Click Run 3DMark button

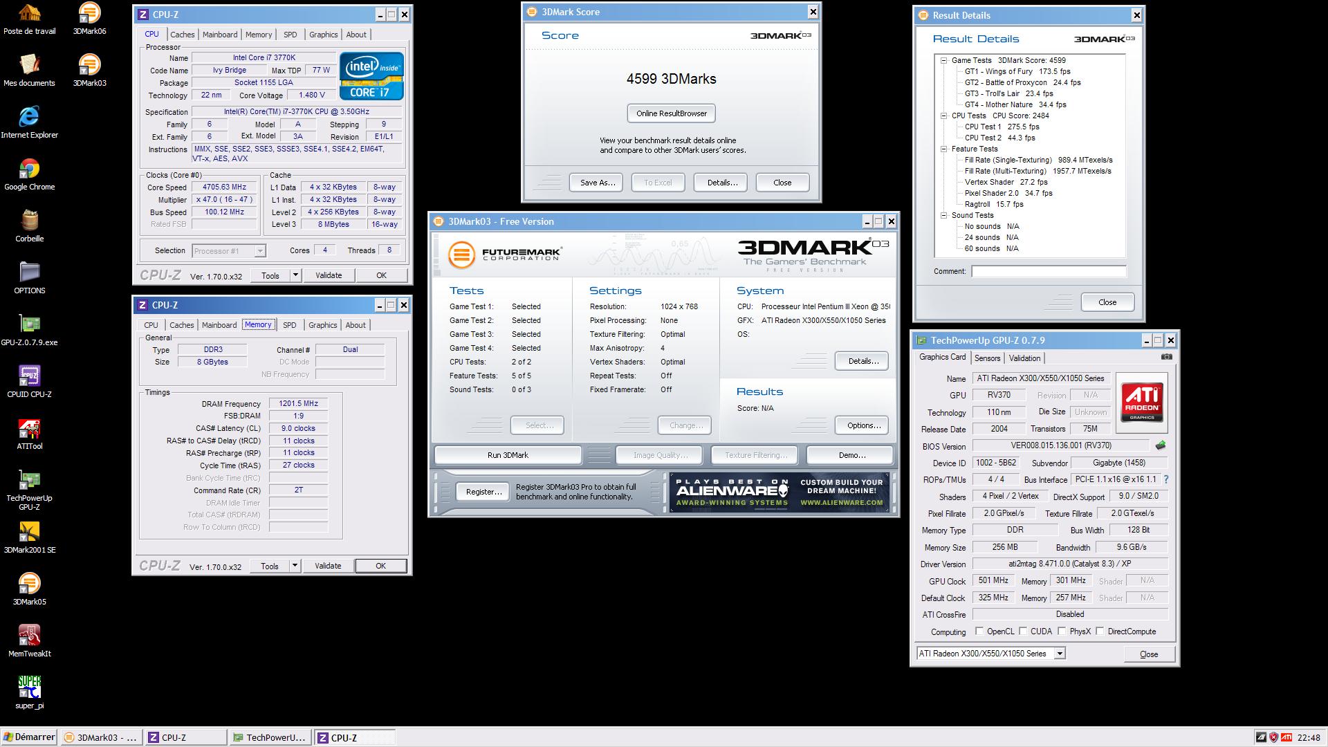point(508,455)
